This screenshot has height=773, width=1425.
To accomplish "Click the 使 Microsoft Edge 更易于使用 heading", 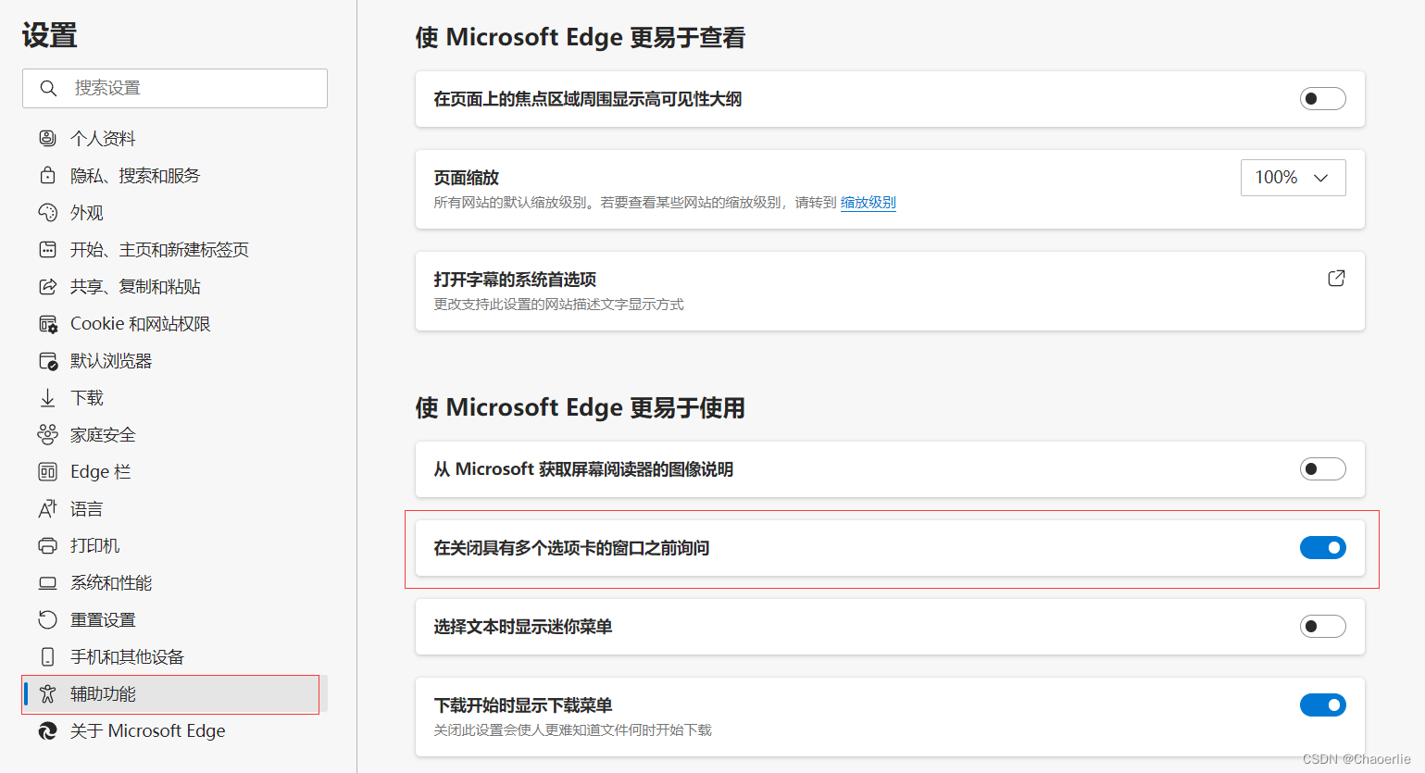I will [x=581, y=407].
